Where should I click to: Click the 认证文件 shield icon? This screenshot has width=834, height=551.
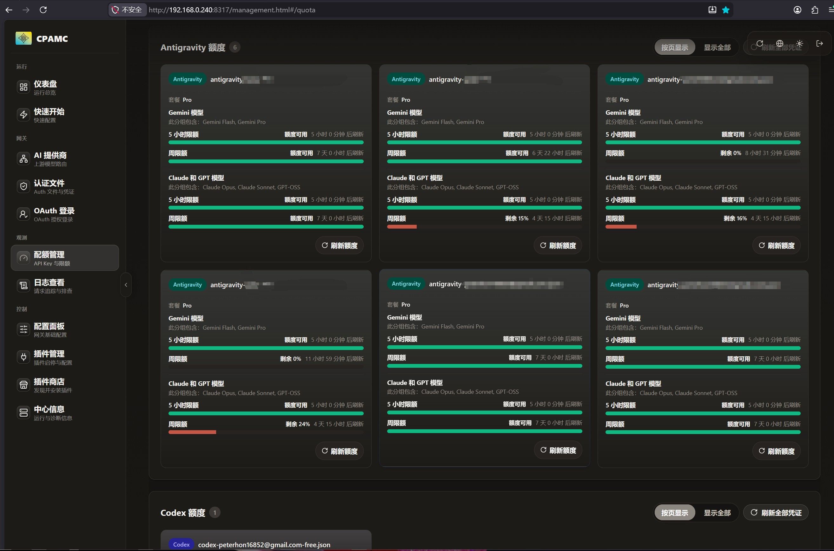(x=23, y=186)
